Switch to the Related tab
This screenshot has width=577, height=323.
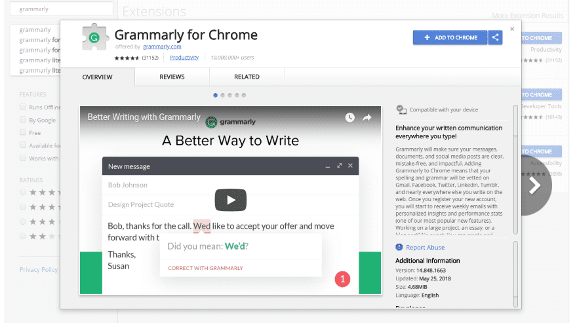247,77
